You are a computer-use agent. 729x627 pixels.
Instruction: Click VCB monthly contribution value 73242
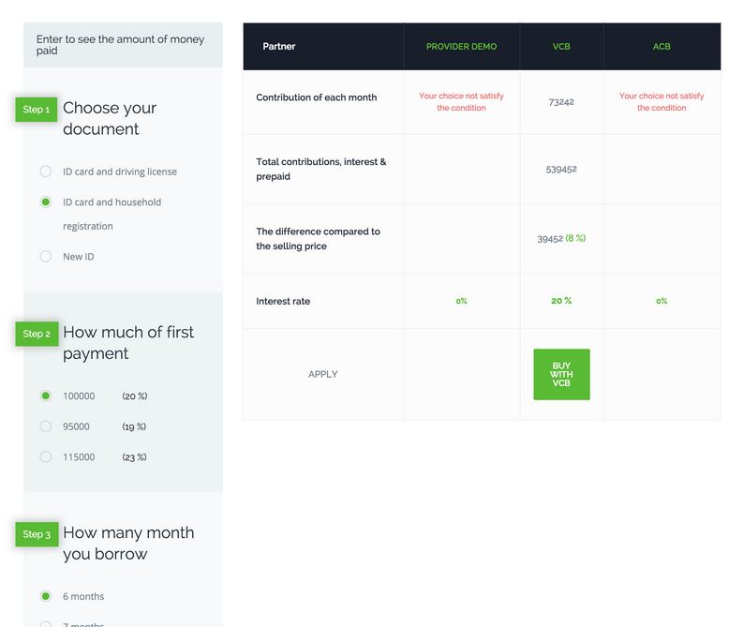pos(561,102)
